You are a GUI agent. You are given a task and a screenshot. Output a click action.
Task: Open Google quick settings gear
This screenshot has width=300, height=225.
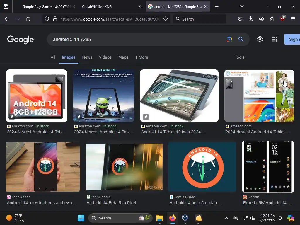[x=260, y=39]
